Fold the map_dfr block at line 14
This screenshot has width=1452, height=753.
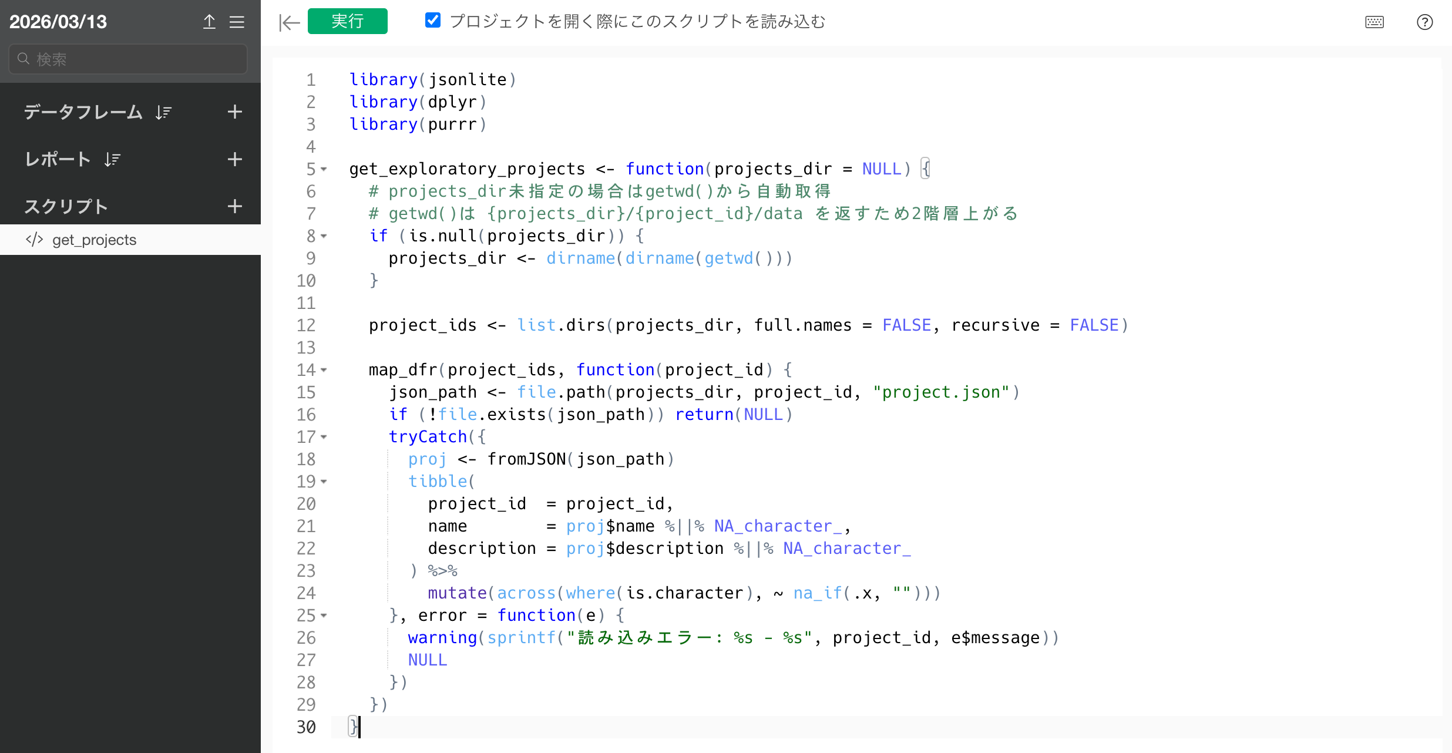[324, 371]
